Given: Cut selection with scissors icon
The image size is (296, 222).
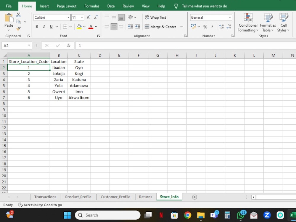Looking at the screenshot, I should (18, 15).
